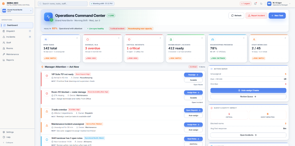Click the search rooms, tasks, staff field

click(63, 3)
